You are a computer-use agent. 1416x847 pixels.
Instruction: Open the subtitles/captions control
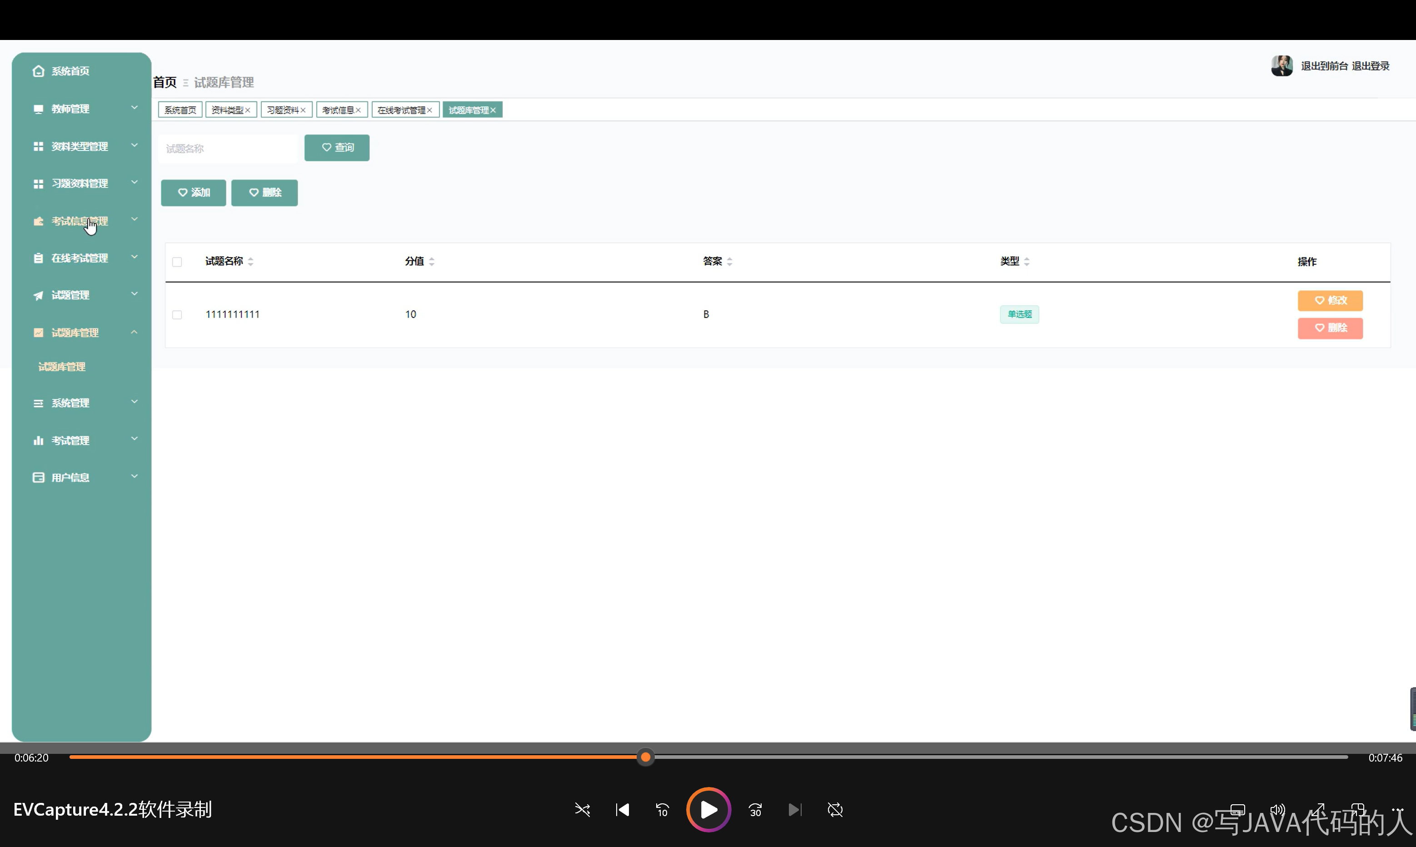click(x=1237, y=809)
